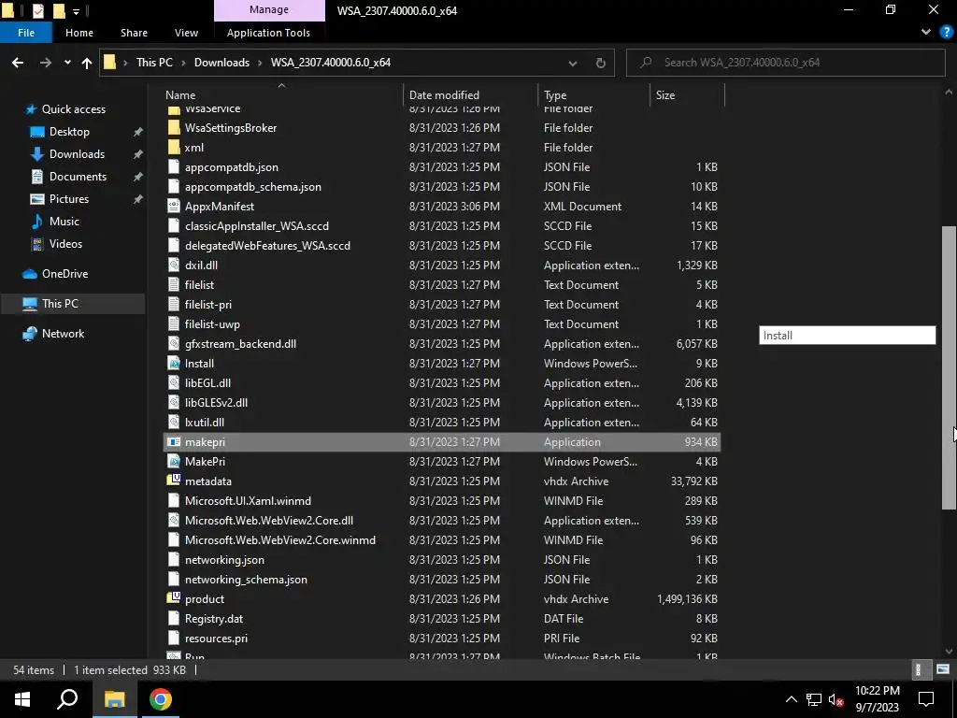Select Network in navigation pane
Screen dimensions: 957x718
click(x=63, y=334)
